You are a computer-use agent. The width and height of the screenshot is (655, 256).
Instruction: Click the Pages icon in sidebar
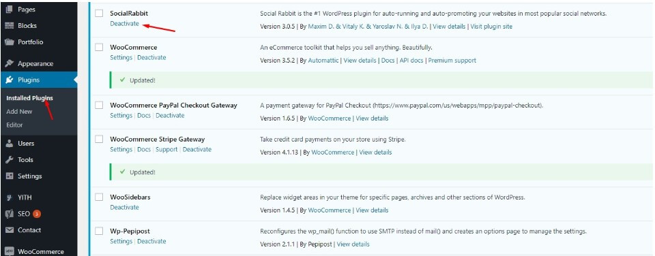click(x=9, y=9)
